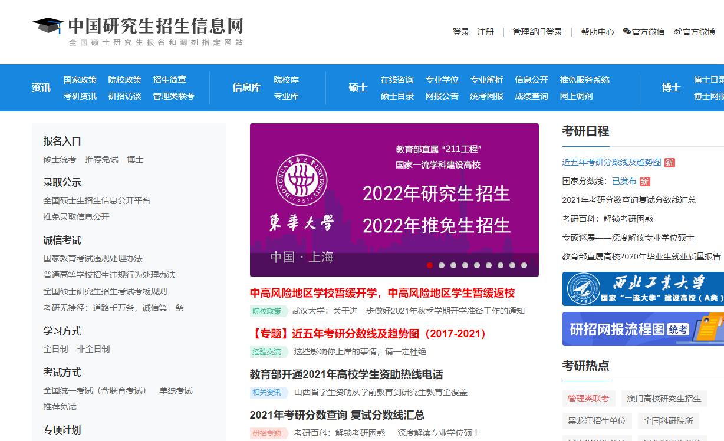Image resolution: width=724 pixels, height=441 pixels.
Task: Open 网上调剂 in the top navigation
Action: pyautogui.click(x=576, y=96)
